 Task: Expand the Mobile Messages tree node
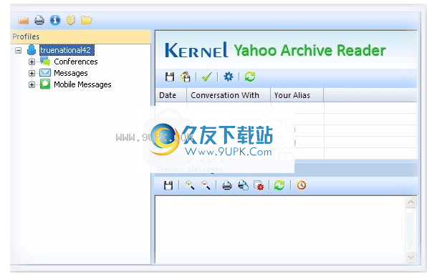coord(32,84)
